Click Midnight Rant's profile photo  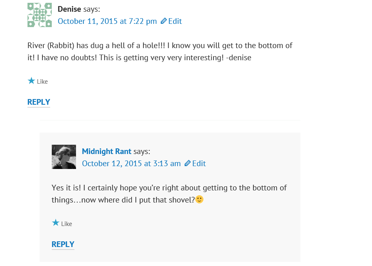(64, 157)
